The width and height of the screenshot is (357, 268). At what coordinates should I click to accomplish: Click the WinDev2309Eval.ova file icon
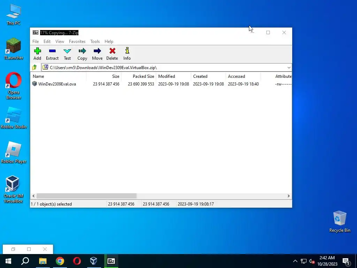tap(35, 84)
